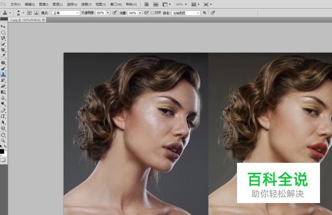Launch Bridge from the application bar
Screen dimensions: 332x215
point(146,4)
